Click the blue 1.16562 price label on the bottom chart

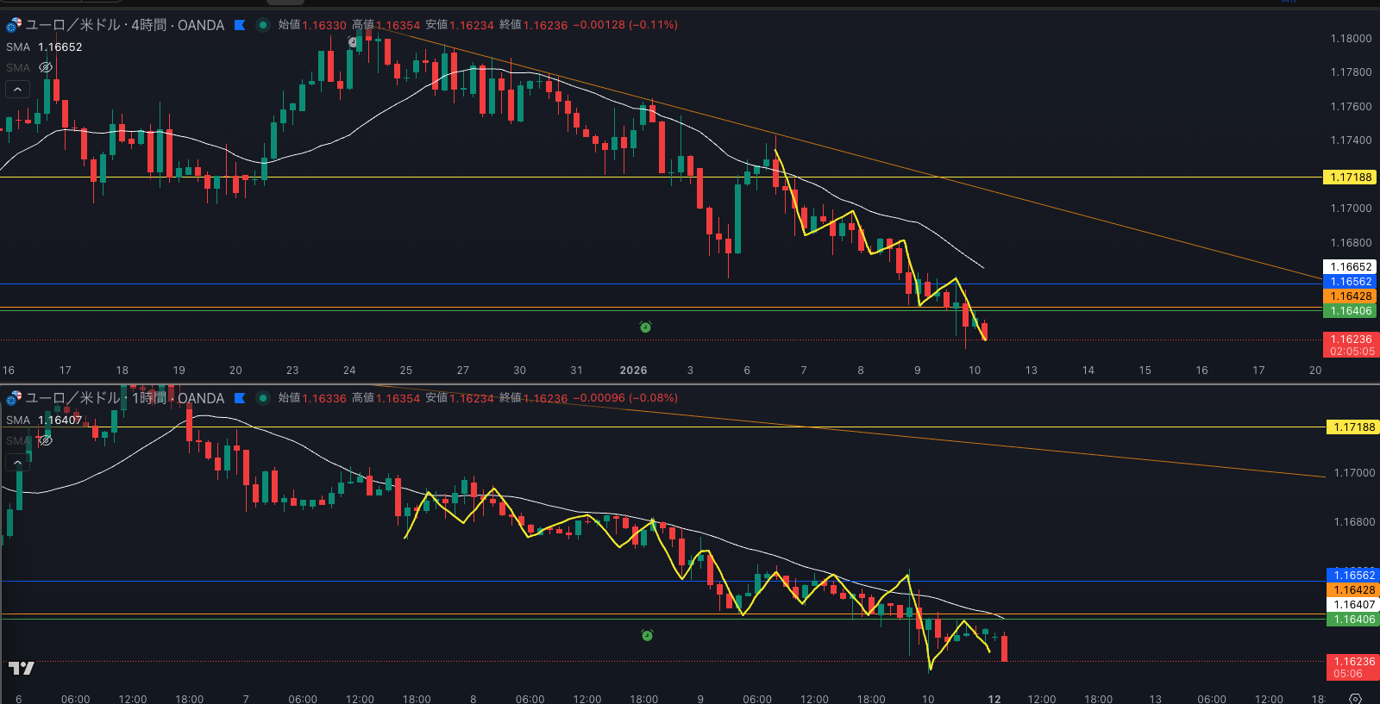pos(1353,575)
